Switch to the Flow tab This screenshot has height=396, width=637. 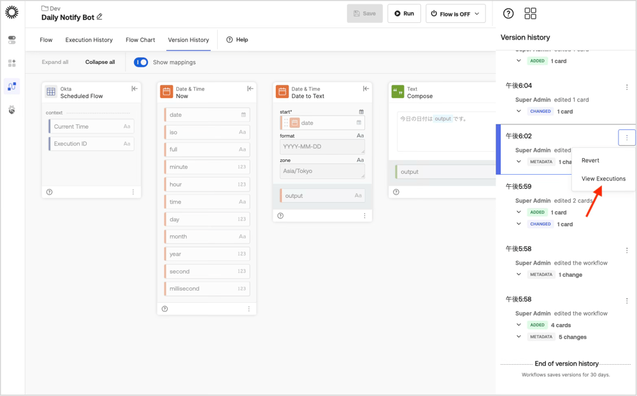click(46, 40)
